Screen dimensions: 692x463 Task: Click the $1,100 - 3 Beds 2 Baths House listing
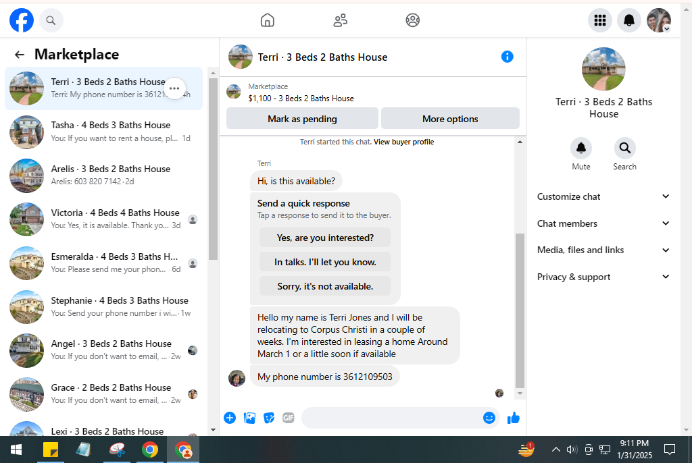click(x=301, y=99)
